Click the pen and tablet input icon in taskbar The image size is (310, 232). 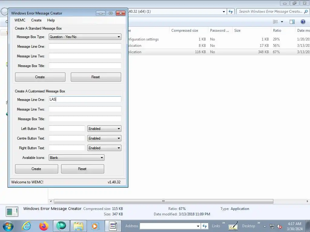pyautogui.click(x=233, y=226)
